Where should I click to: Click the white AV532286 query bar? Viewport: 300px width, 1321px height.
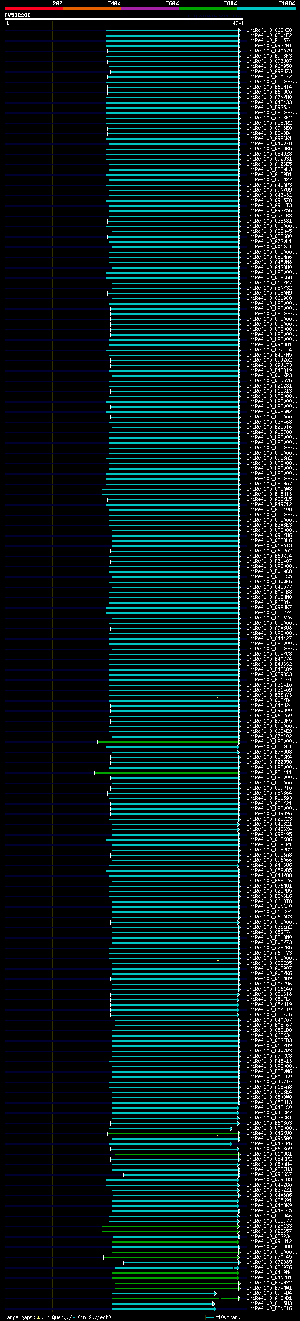(x=123, y=20)
